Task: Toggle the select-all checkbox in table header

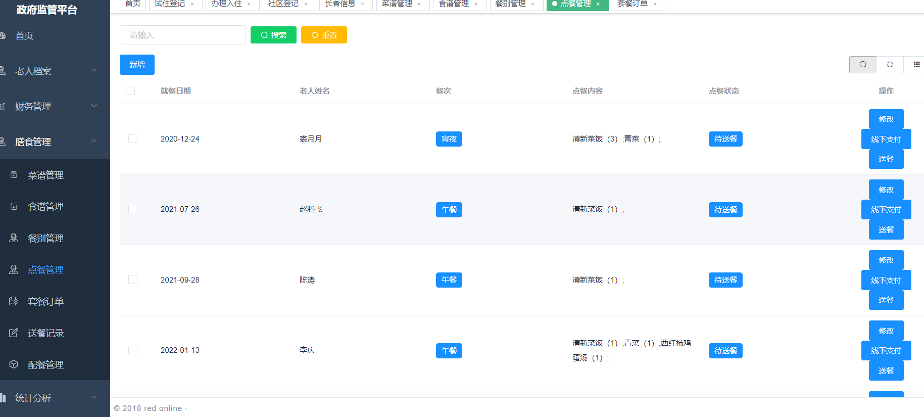Action: click(130, 90)
